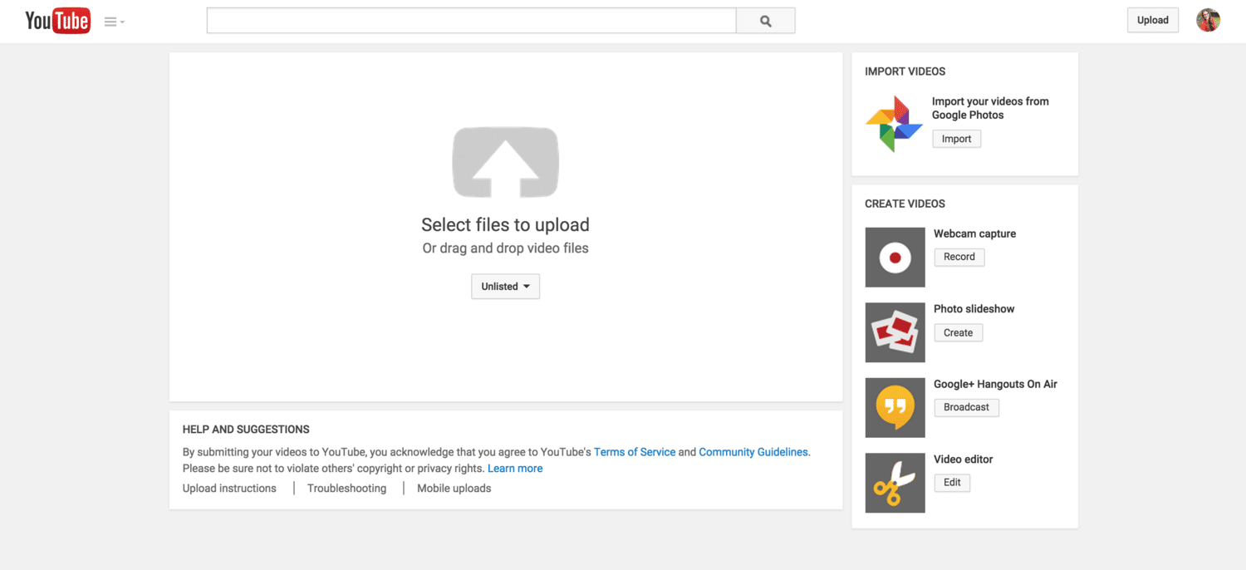This screenshot has height=570, width=1246.
Task: Click the Video editor scissors icon
Action: pyautogui.click(x=895, y=483)
